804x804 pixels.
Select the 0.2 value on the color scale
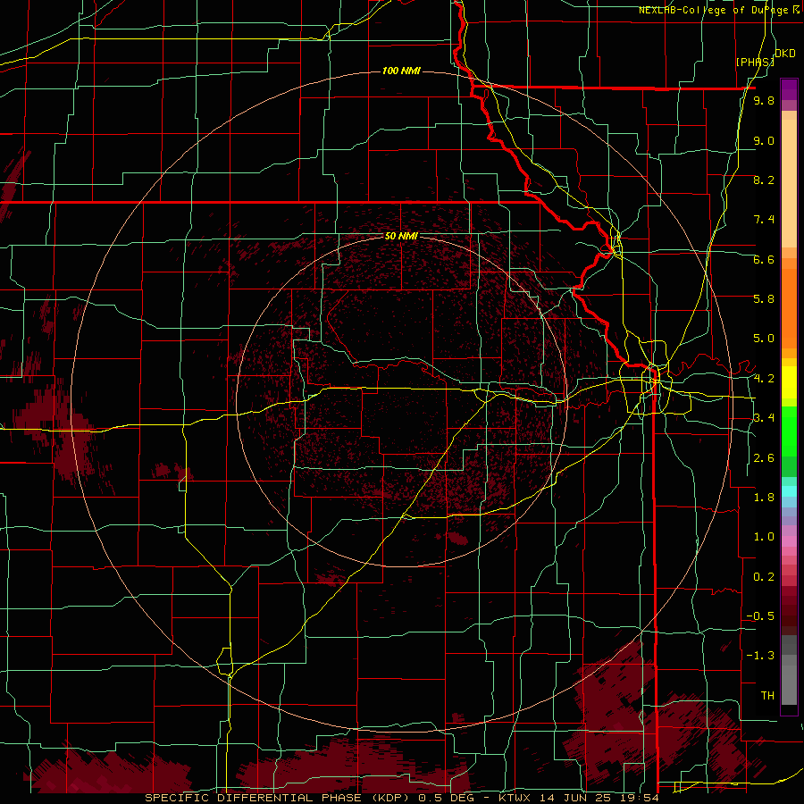click(x=764, y=577)
